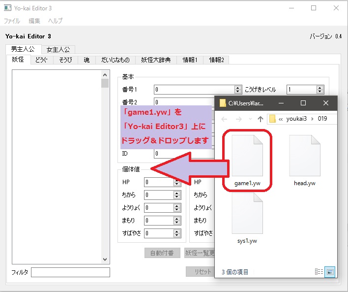
Task: Go up one folder in Explorer
Action: click(261, 119)
